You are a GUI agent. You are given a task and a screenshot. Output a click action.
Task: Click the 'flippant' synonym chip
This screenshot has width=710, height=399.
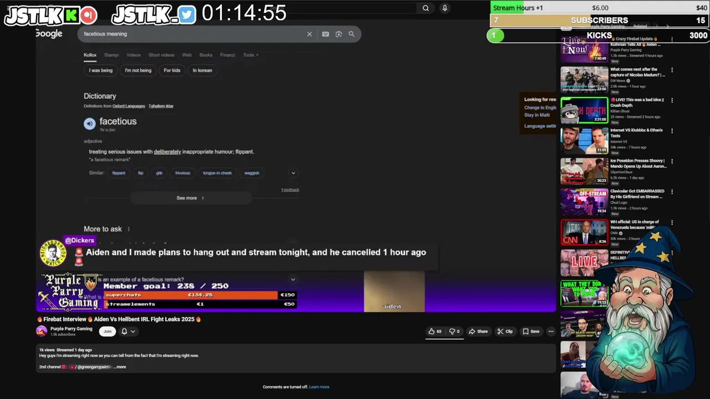pyautogui.click(x=119, y=173)
